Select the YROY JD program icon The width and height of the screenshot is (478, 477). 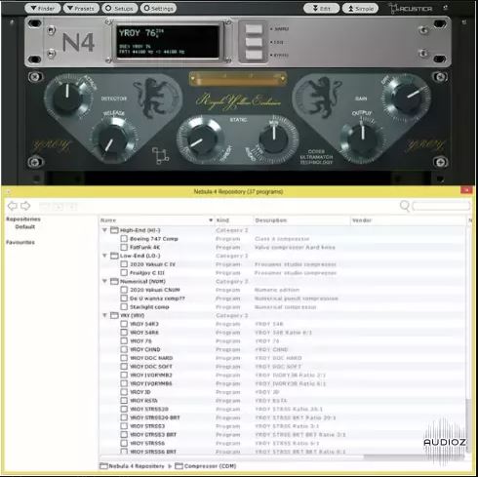(x=124, y=392)
